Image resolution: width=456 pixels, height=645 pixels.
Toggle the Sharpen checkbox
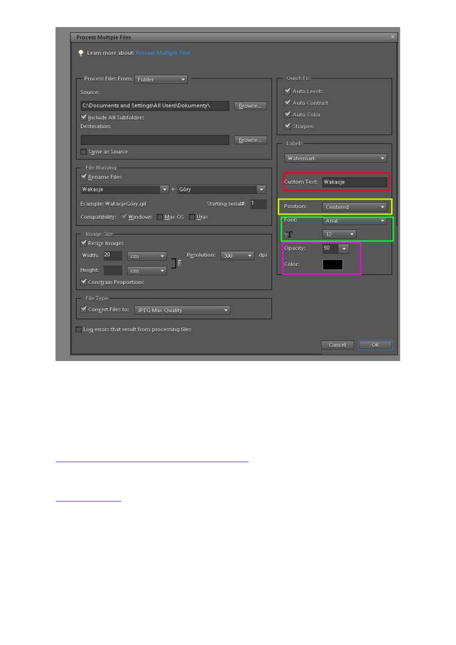click(287, 126)
